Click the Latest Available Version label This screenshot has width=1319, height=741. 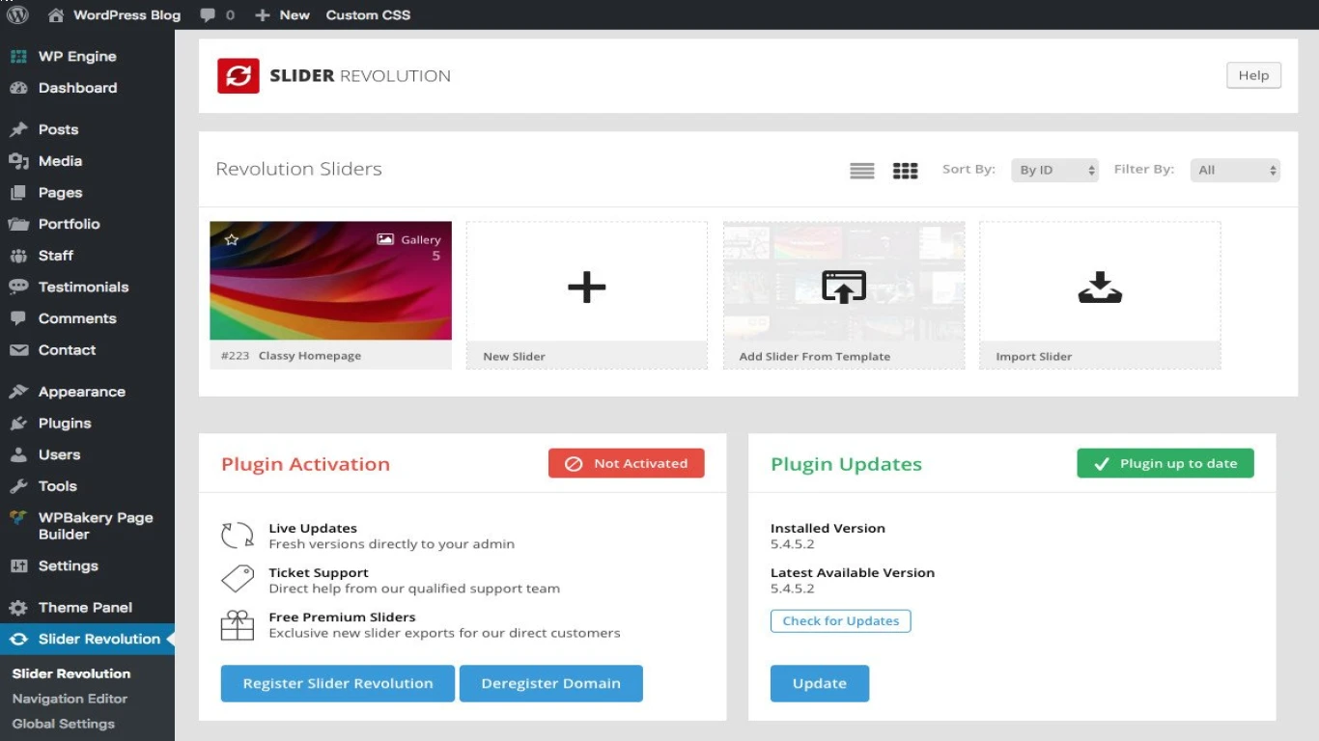pyautogui.click(x=853, y=572)
